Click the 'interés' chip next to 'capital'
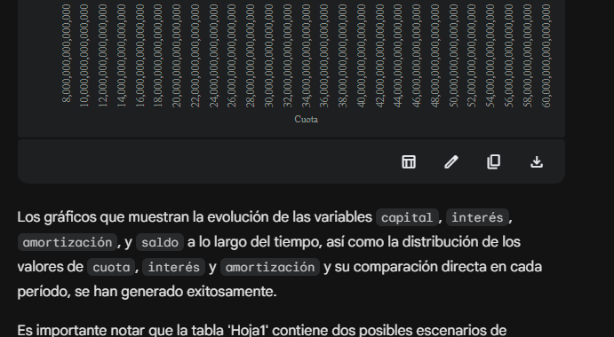Viewport: 614px width, 337px height. pyautogui.click(x=477, y=217)
